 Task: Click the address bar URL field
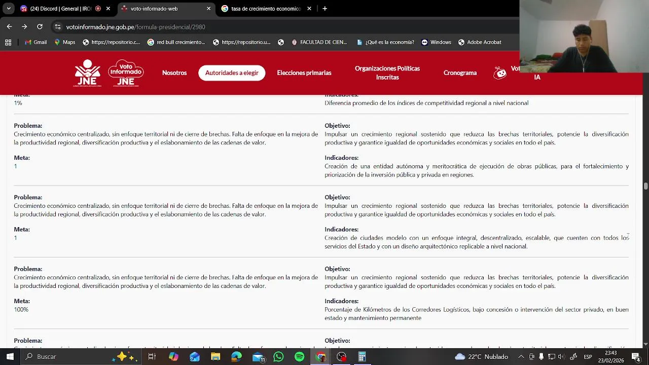(284, 27)
